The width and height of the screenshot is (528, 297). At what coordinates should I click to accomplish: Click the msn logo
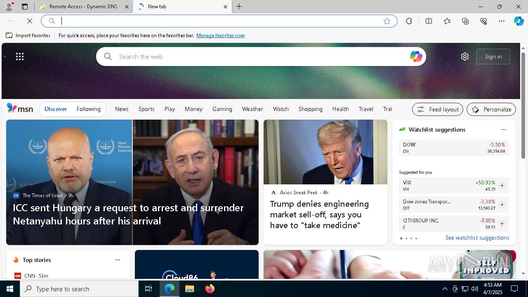pyautogui.click(x=20, y=108)
